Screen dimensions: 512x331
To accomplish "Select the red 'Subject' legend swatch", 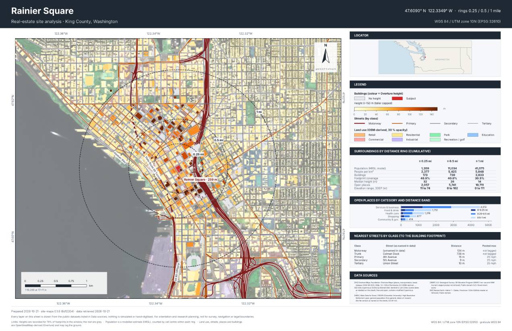I will pyautogui.click(x=397, y=98).
